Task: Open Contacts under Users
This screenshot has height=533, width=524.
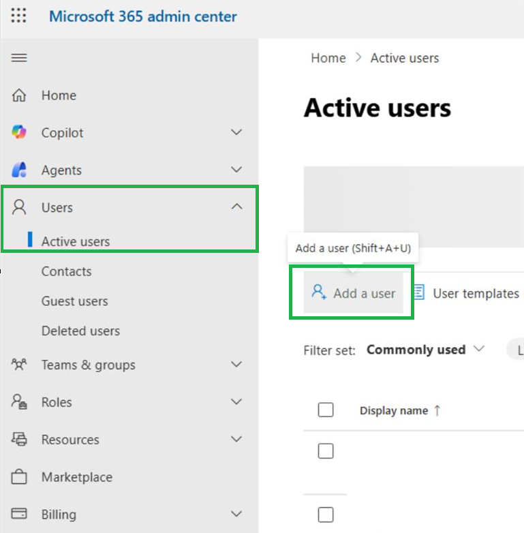Action: [x=67, y=271]
